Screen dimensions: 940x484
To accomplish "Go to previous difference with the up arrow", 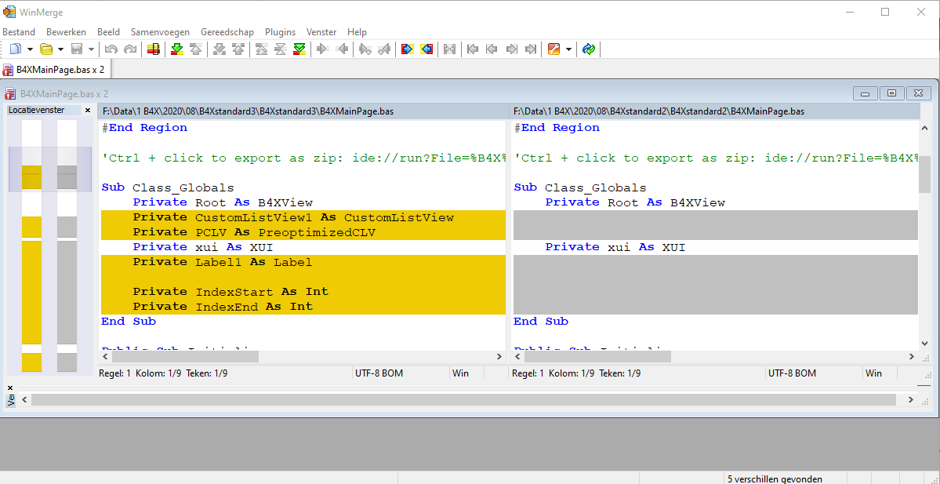I will (195, 49).
